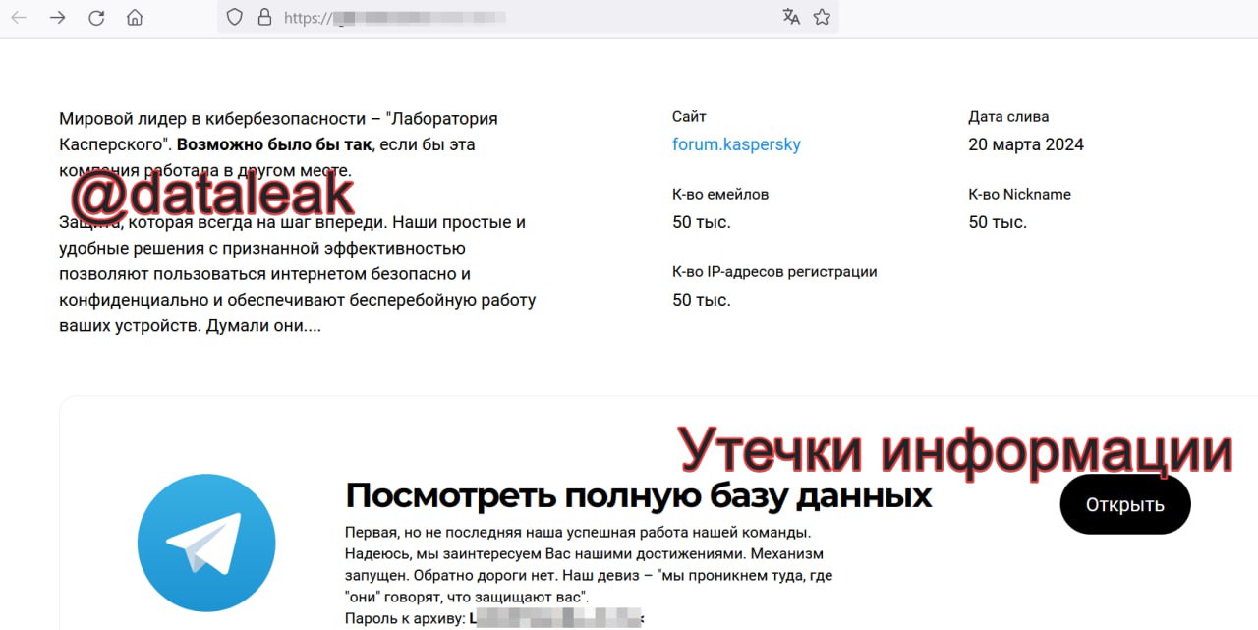Open the browser home page icon
This screenshot has height=630, width=1258.
(136, 18)
